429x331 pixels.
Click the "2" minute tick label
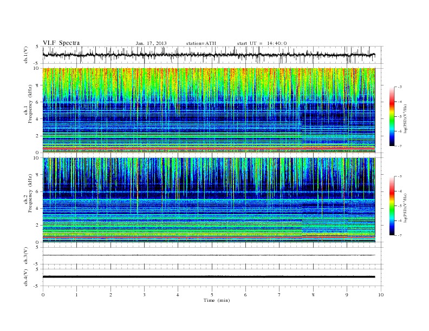[x=110, y=295]
